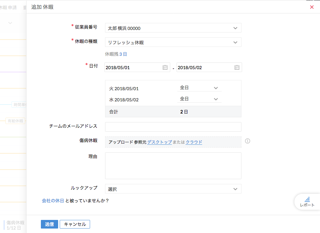The image size is (320, 233).
Task: Open the start date calendar picker icon
Action: 165,67
